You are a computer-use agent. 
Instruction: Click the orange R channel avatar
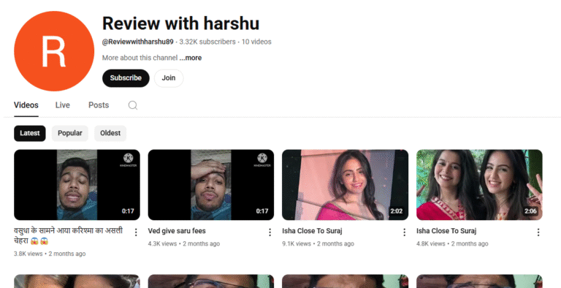[54, 51]
